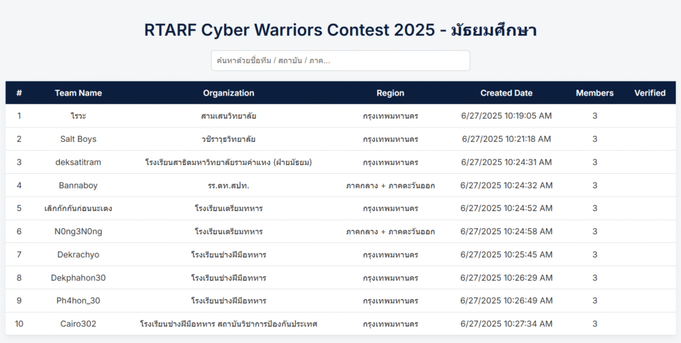Image resolution: width=681 pixels, height=343 pixels.
Task: Click the team search input field
Action: pyautogui.click(x=340, y=60)
